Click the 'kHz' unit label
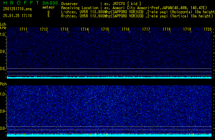The height and width of the screenshot is (140, 215). pos(3,28)
